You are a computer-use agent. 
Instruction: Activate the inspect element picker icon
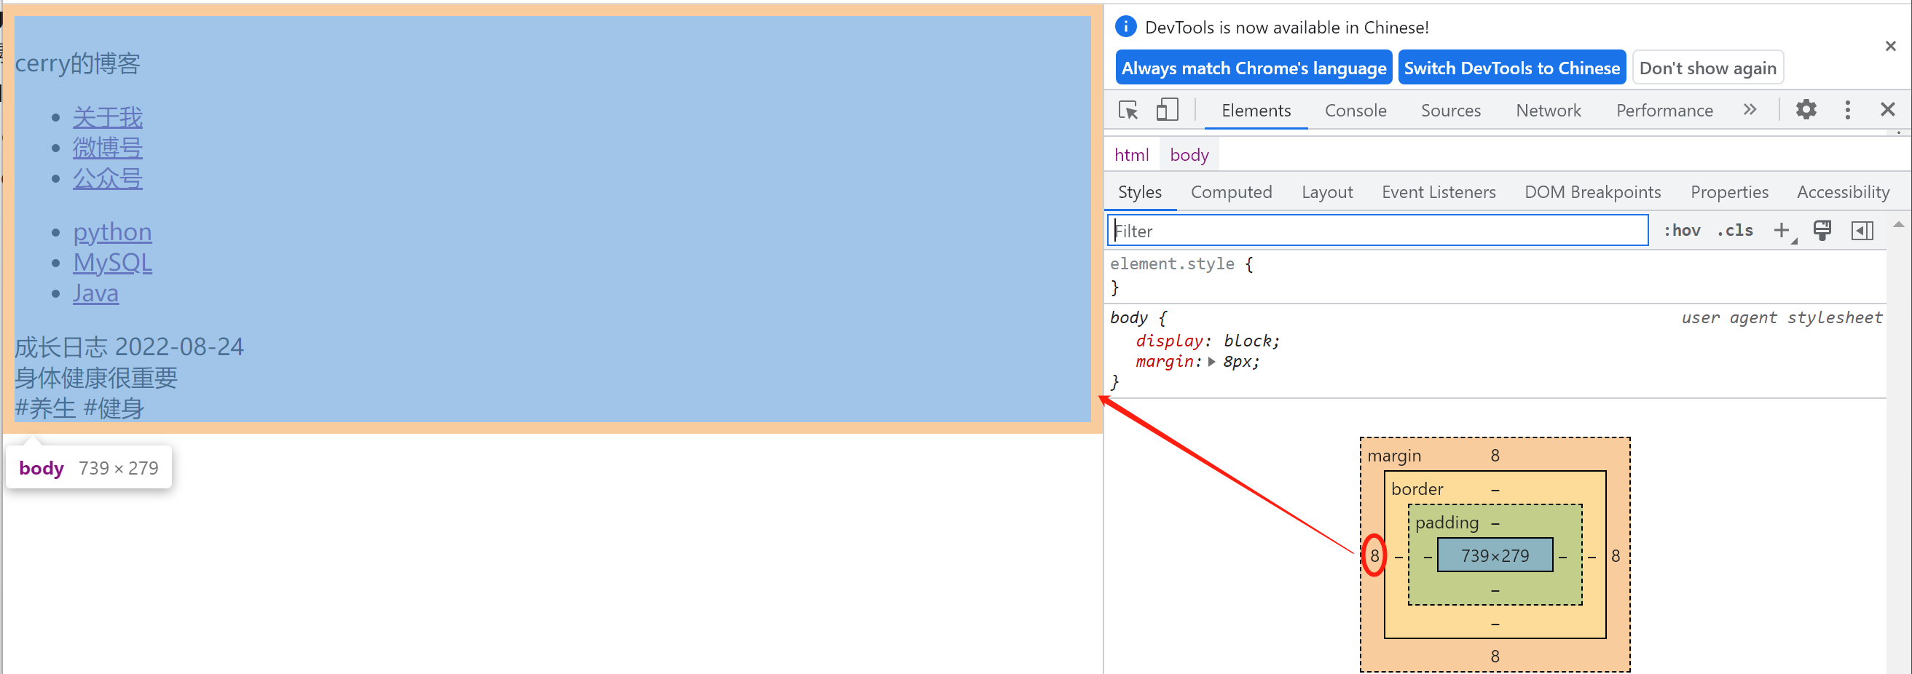(1128, 111)
